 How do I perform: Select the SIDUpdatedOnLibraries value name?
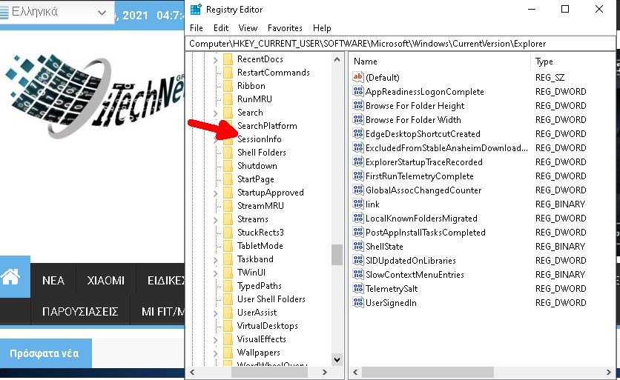411,260
